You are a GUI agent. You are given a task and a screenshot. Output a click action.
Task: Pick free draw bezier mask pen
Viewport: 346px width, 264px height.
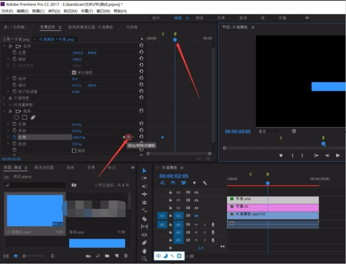33,117
